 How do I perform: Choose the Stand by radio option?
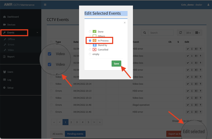pos(90,45)
